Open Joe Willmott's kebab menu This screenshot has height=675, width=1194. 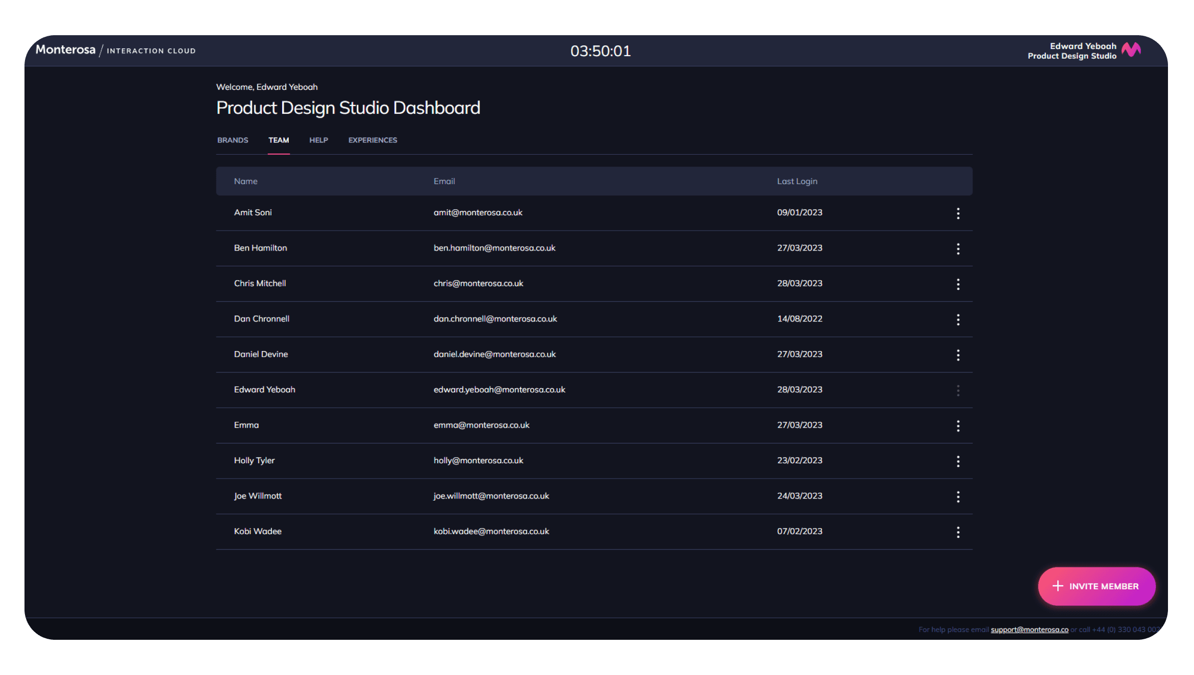pyautogui.click(x=958, y=497)
